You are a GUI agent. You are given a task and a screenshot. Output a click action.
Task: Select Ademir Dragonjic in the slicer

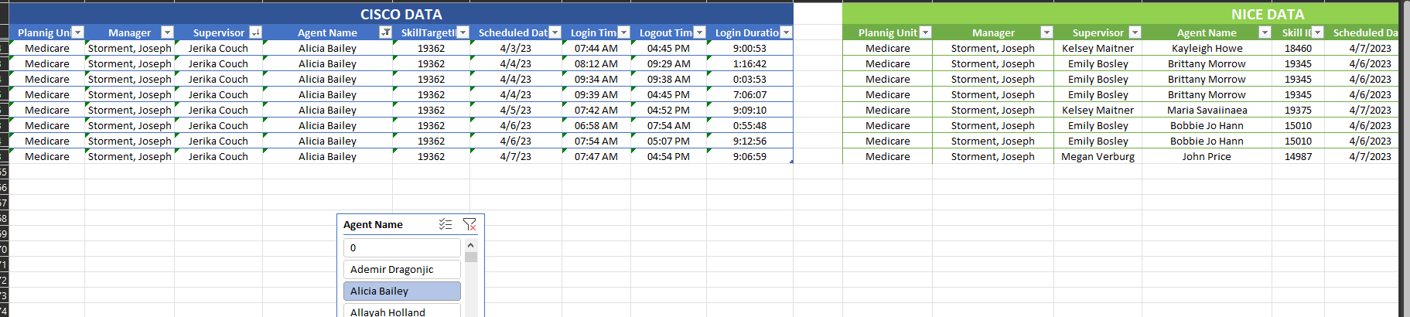402,269
